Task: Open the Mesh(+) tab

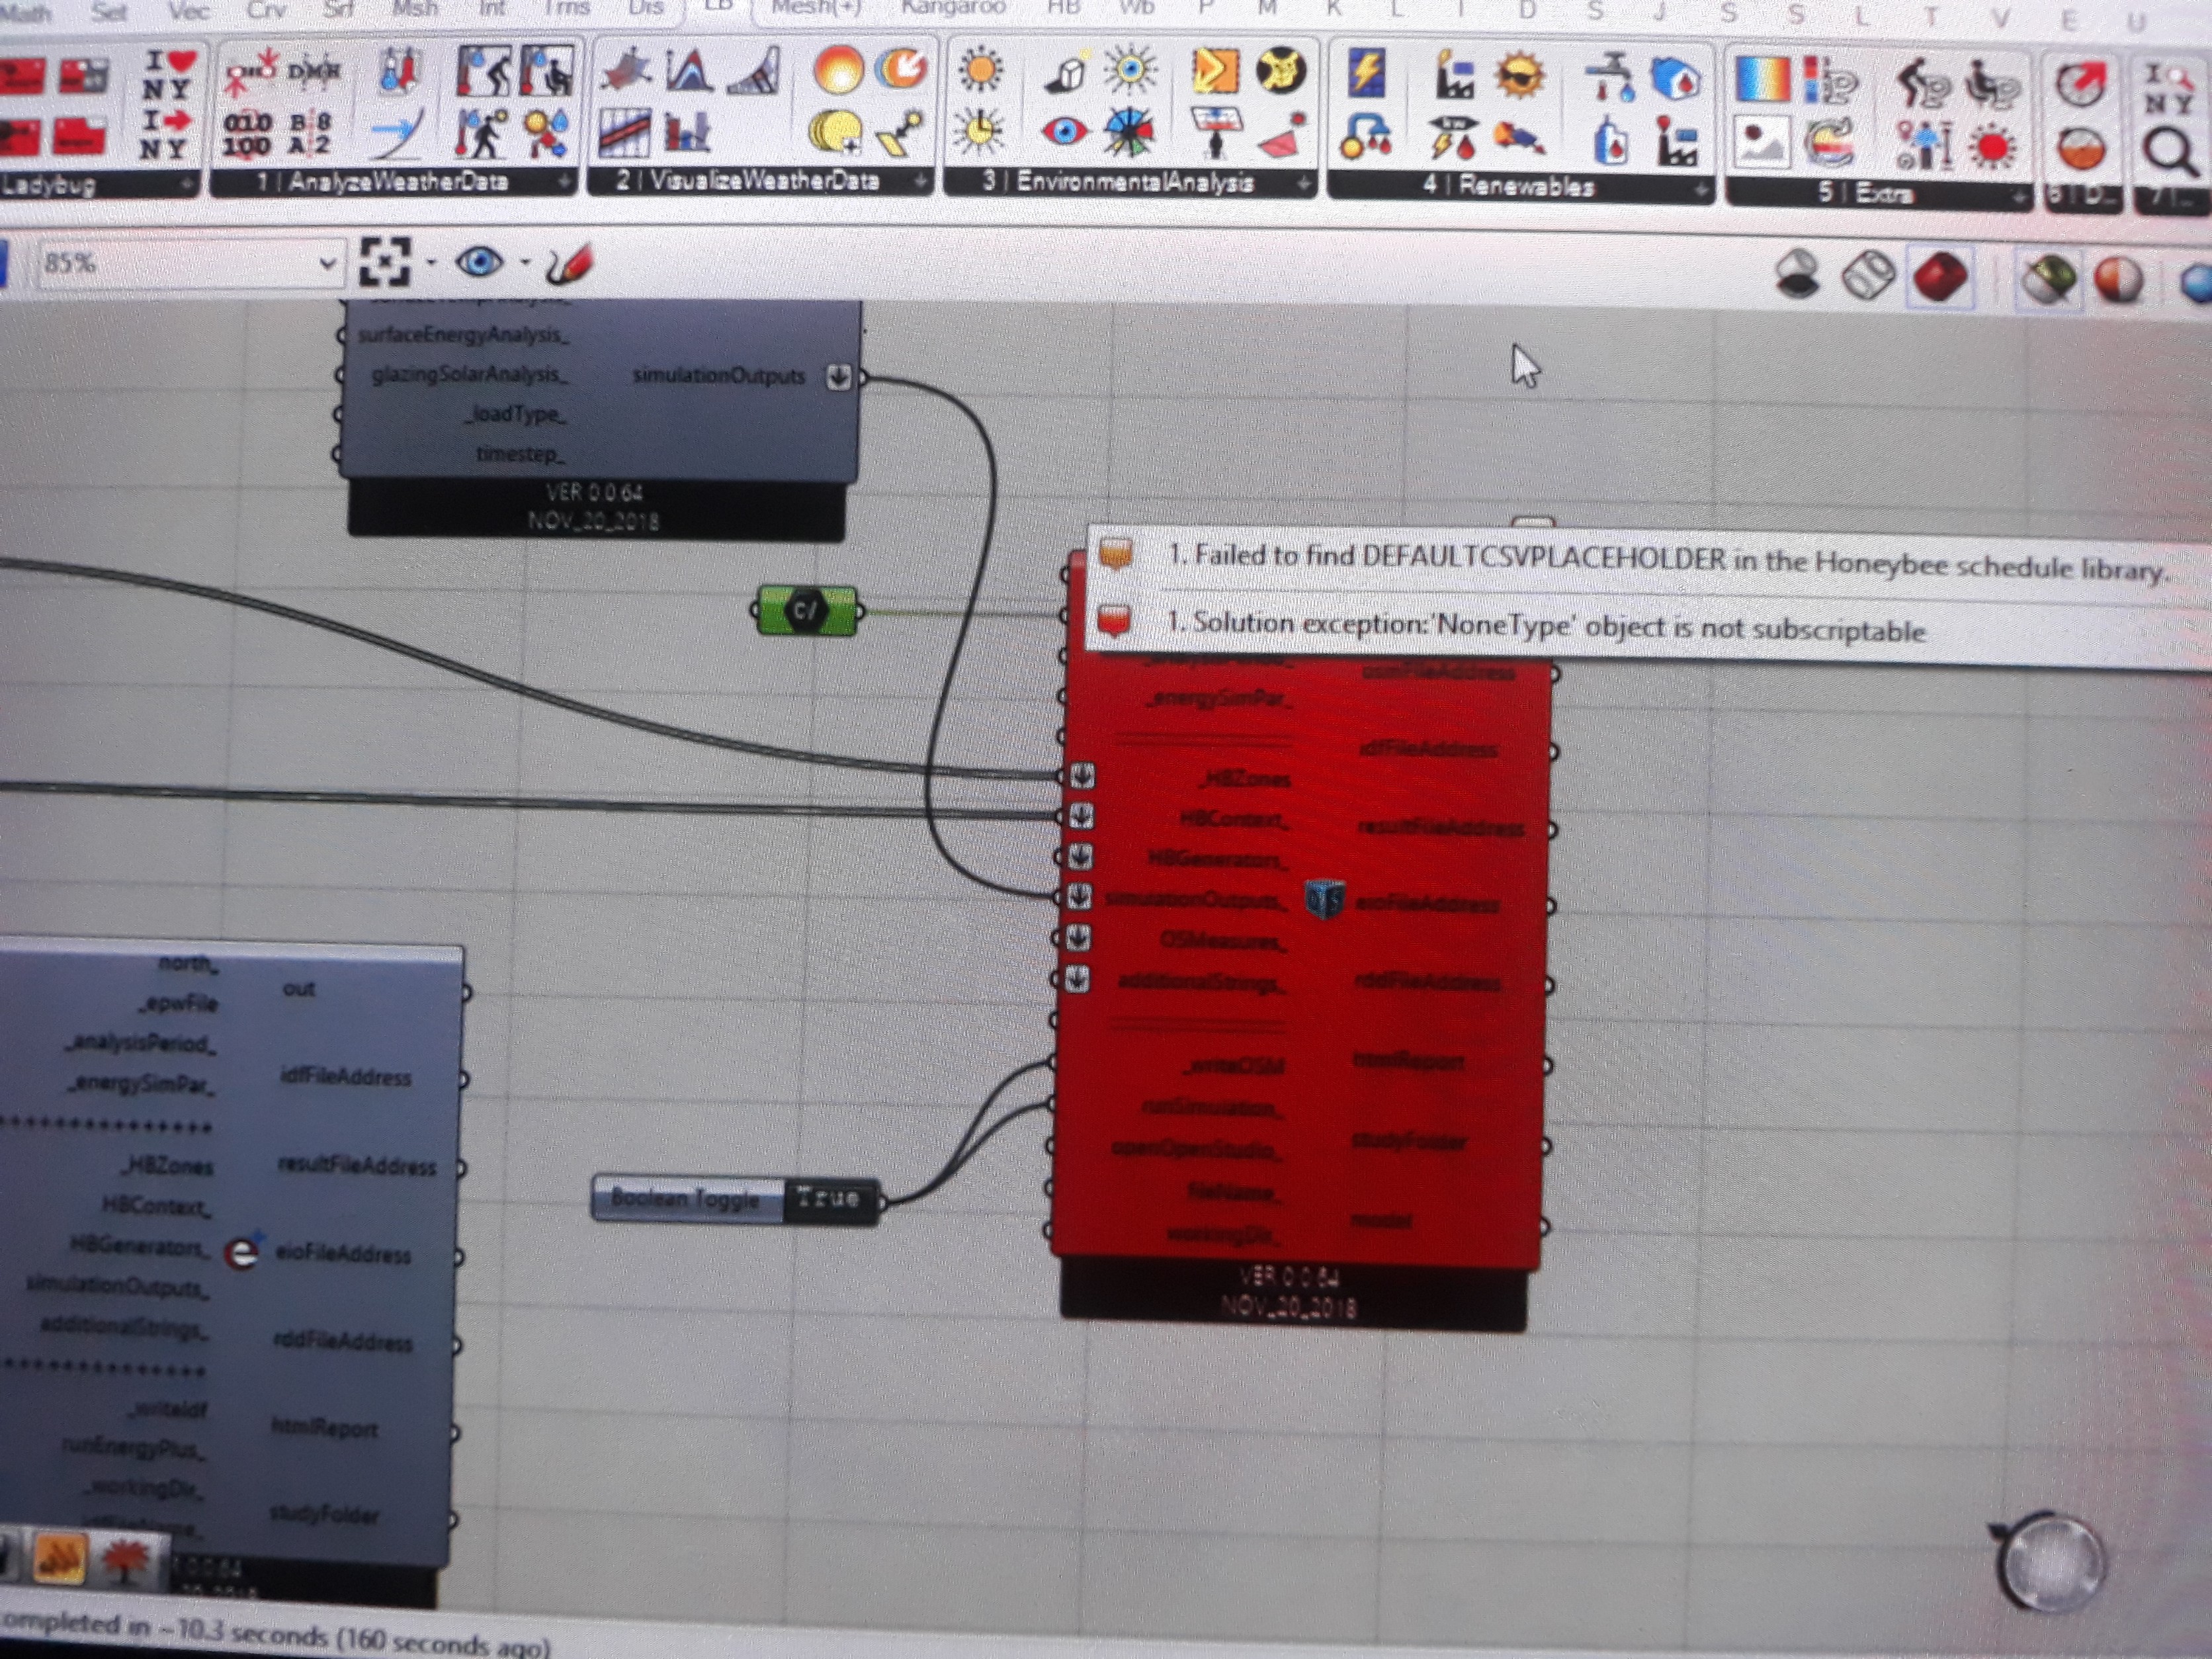Action: (817, 7)
